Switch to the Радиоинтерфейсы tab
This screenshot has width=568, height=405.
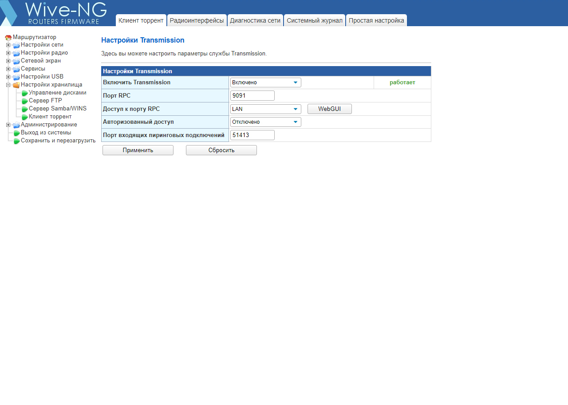click(197, 20)
